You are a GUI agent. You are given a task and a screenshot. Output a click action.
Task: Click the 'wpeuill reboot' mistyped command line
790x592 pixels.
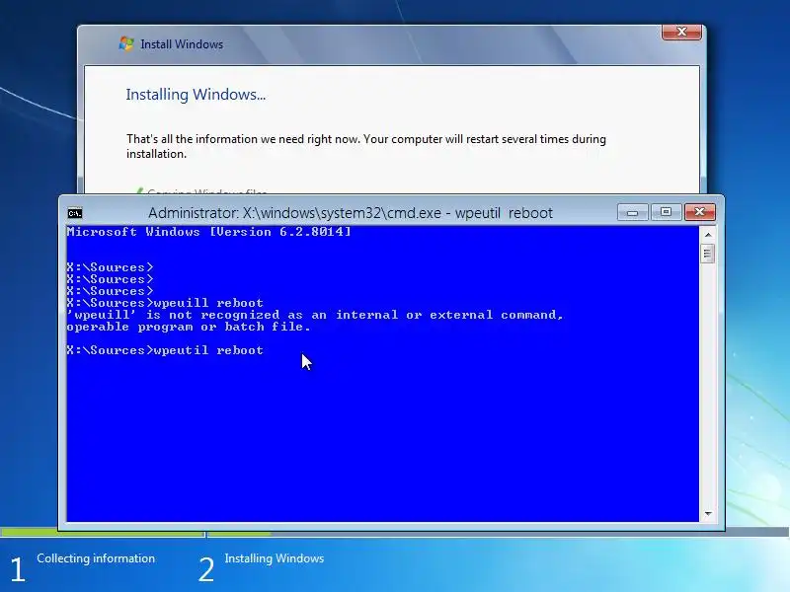pos(165,303)
